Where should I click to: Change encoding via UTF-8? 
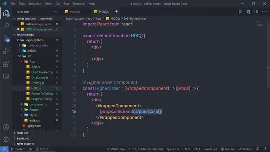[186, 149]
